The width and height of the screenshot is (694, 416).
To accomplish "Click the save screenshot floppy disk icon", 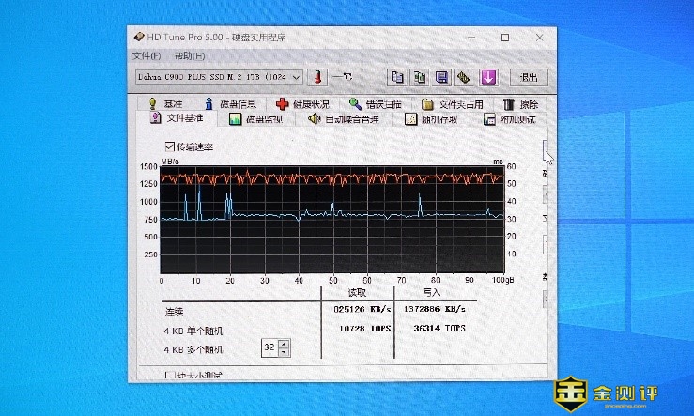I will pyautogui.click(x=441, y=77).
